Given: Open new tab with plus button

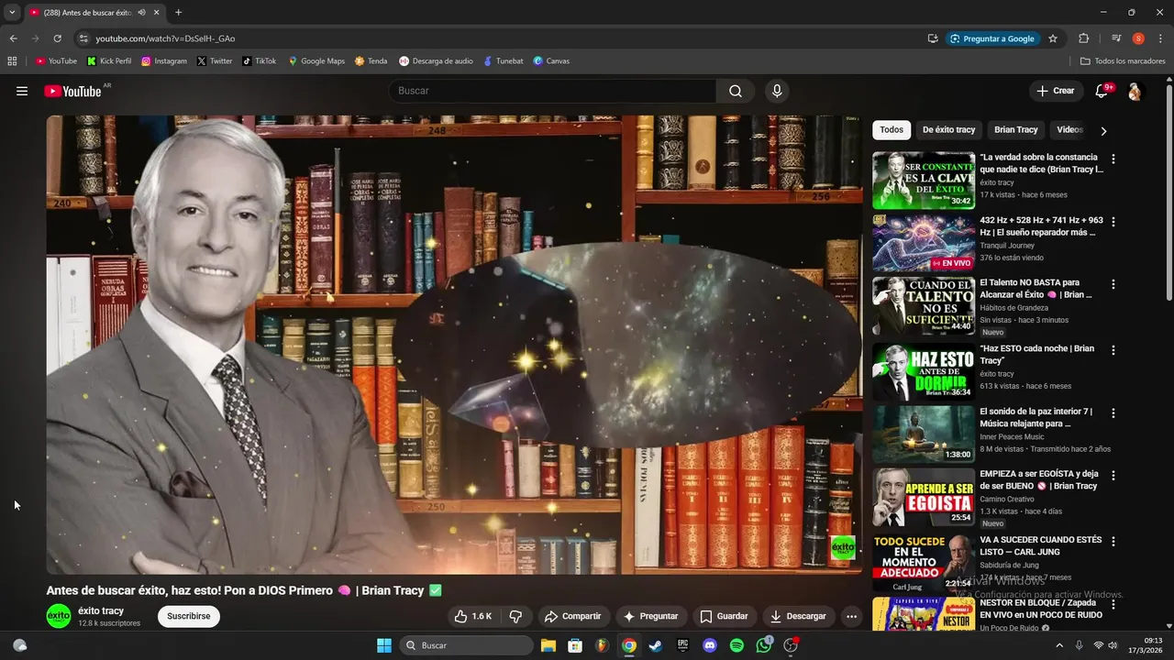Looking at the screenshot, I should pos(178,13).
